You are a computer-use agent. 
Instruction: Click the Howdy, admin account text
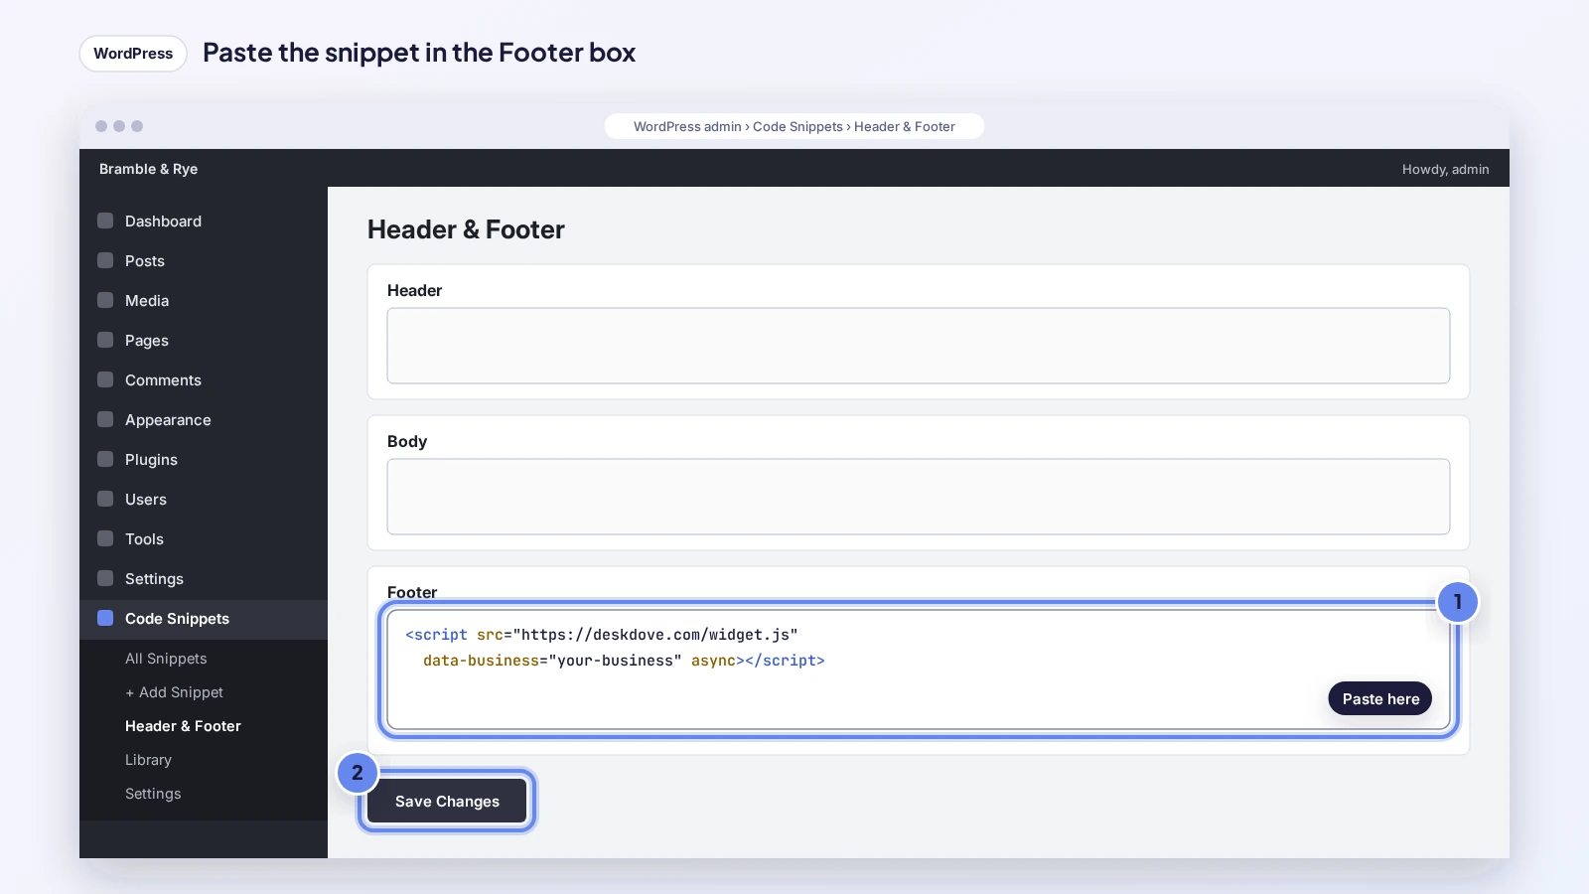click(1445, 170)
